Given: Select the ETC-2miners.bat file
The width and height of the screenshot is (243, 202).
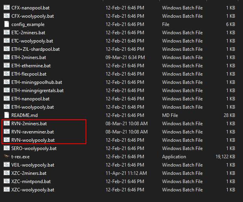Looking at the screenshot, I should pyautogui.click(x=28, y=33).
